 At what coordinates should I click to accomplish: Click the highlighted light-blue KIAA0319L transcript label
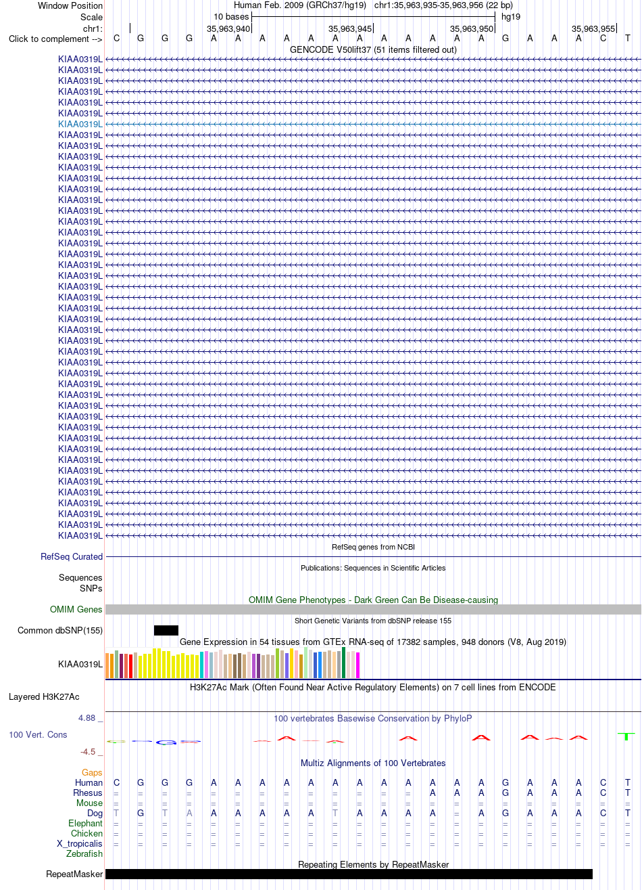[x=80, y=124]
